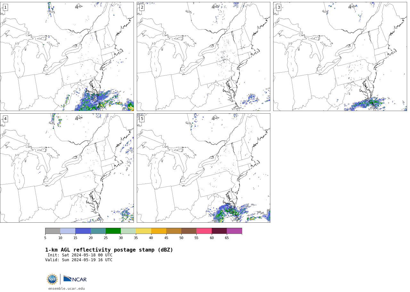Click the colorbar tick label 35

136,238
